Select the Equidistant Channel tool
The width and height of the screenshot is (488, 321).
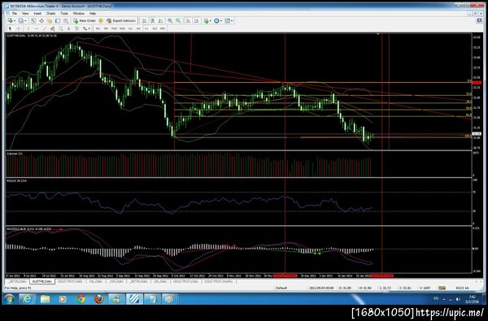pyautogui.click(x=52, y=28)
